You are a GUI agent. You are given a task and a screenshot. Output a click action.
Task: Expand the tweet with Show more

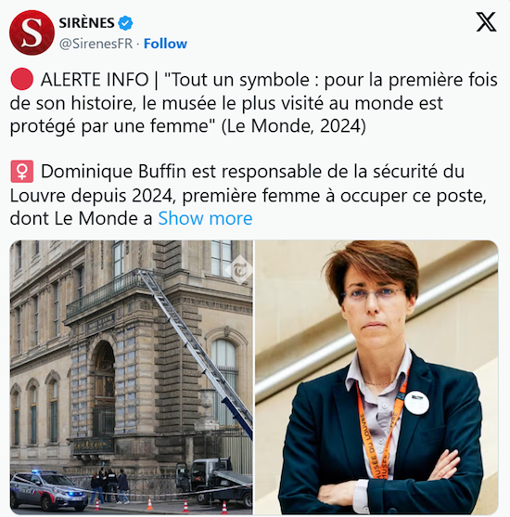point(205,218)
